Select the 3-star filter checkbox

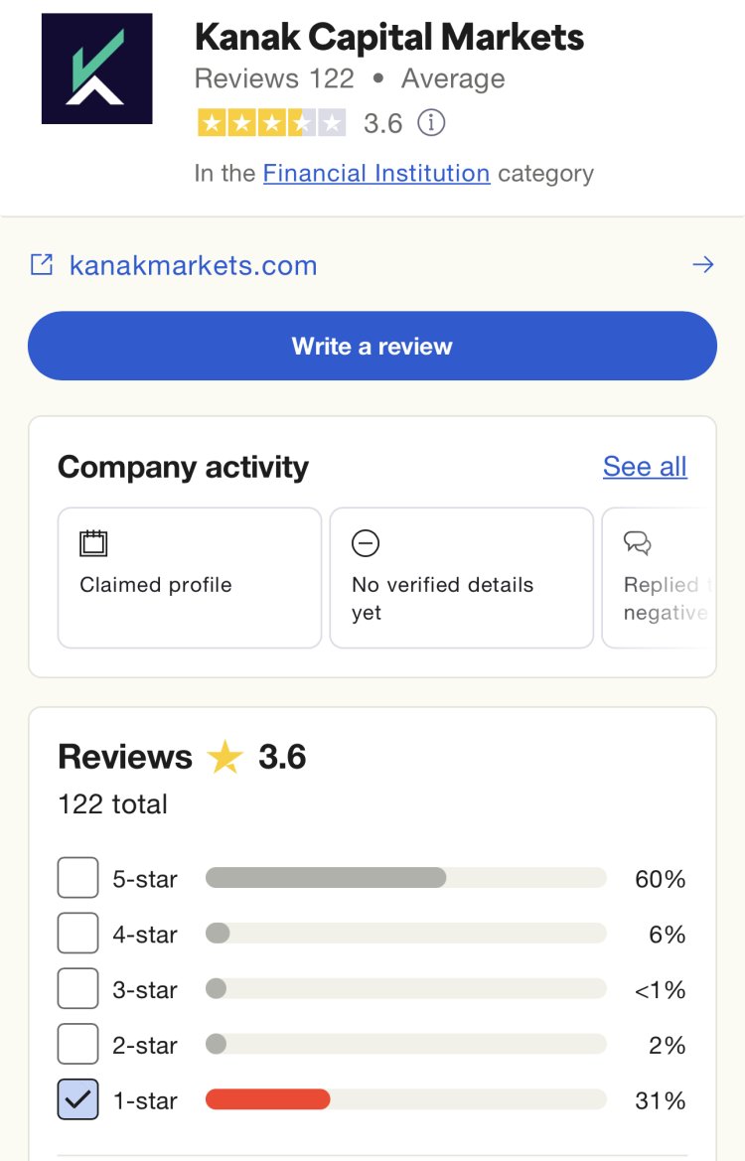[x=77, y=989]
